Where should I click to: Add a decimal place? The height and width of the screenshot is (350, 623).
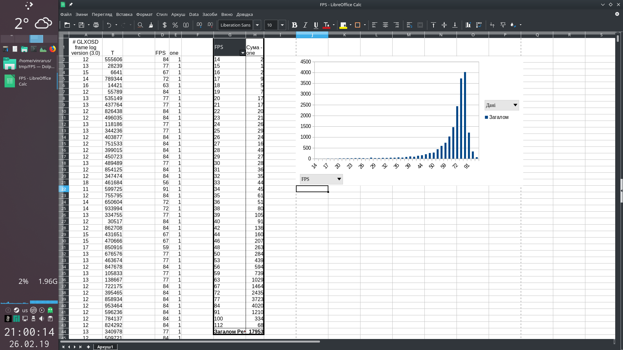(x=199, y=25)
